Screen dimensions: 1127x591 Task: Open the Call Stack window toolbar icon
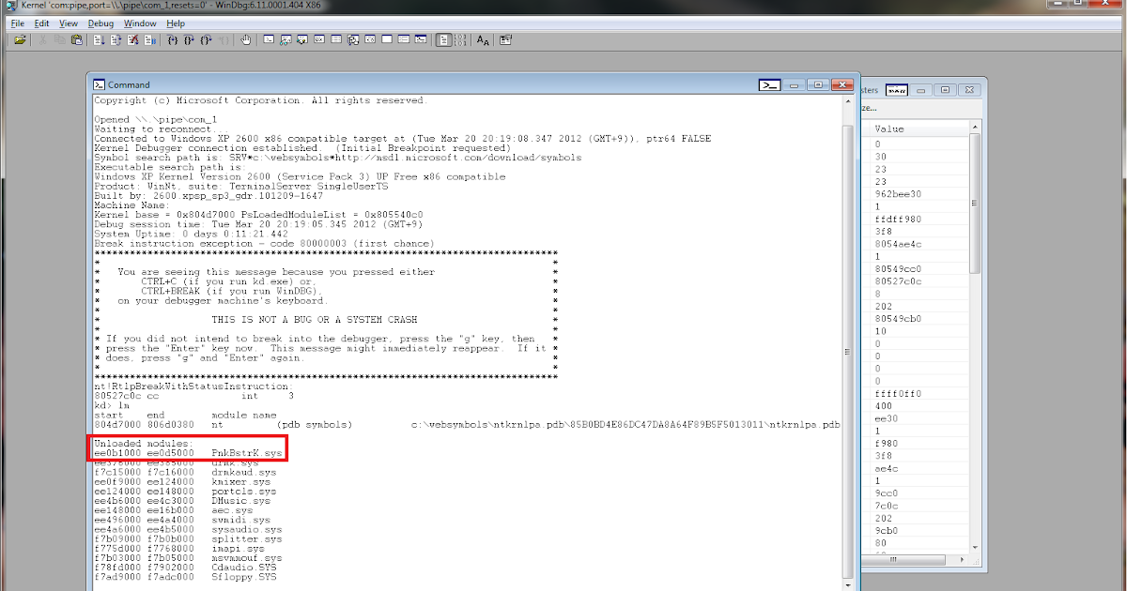point(352,39)
